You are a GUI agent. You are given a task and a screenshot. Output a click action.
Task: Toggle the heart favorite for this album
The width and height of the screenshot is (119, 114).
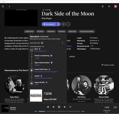pos(63,24)
